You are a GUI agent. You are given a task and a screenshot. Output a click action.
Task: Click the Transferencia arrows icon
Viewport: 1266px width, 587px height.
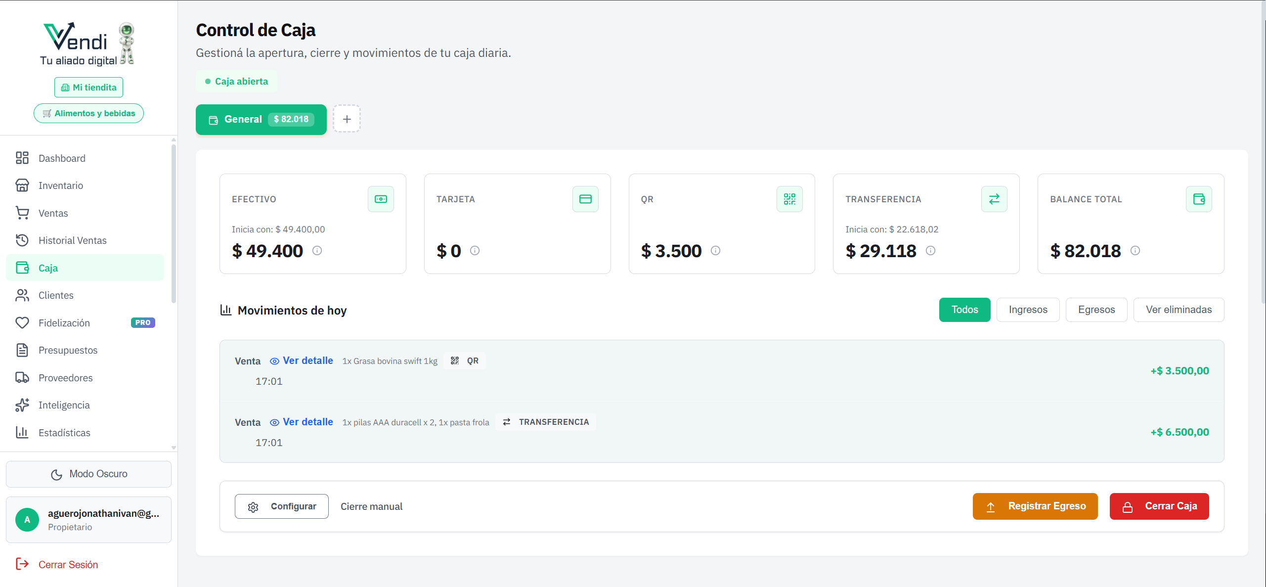(994, 198)
